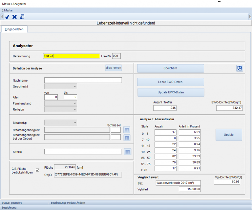Open the Straße lookup table icon
The image size is (252, 210).
point(127,152)
